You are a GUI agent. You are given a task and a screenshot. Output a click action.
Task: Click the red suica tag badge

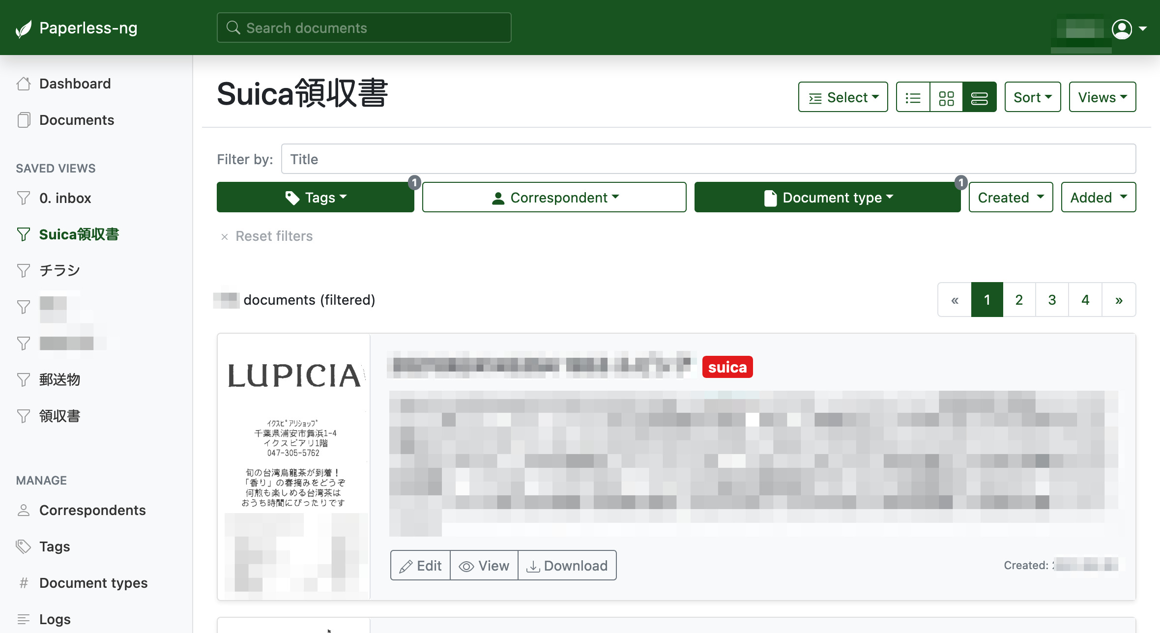pyautogui.click(x=727, y=367)
